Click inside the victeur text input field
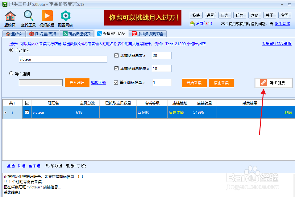Screen dimensions: 295x197 [63, 59]
